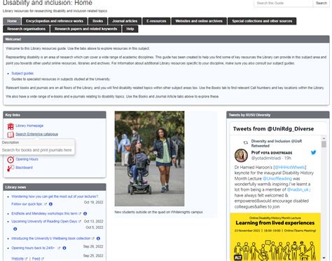Click the Twitter bird icon in the tweet
This screenshot has height=261, width=332.
pos(313,152)
